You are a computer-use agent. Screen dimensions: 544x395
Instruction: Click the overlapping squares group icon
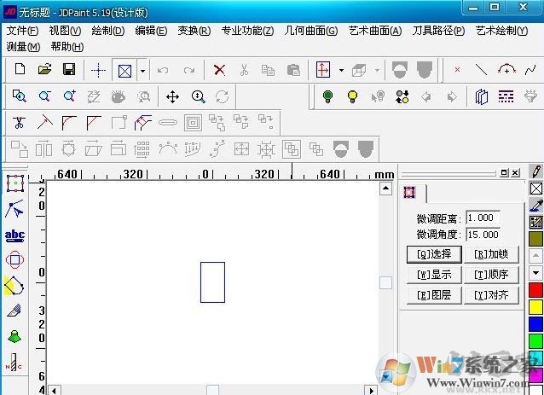click(292, 149)
